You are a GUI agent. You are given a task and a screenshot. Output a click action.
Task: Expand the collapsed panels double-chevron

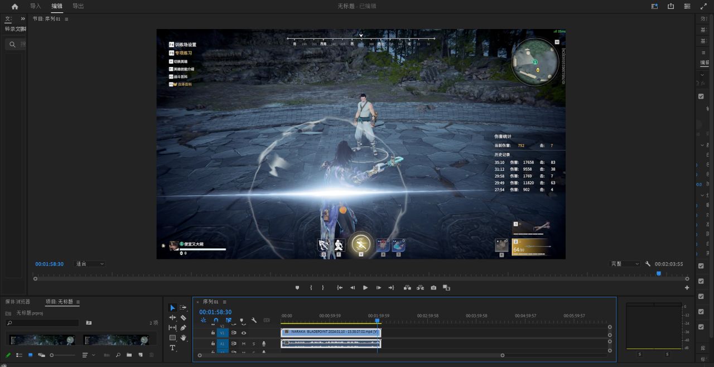click(23, 18)
